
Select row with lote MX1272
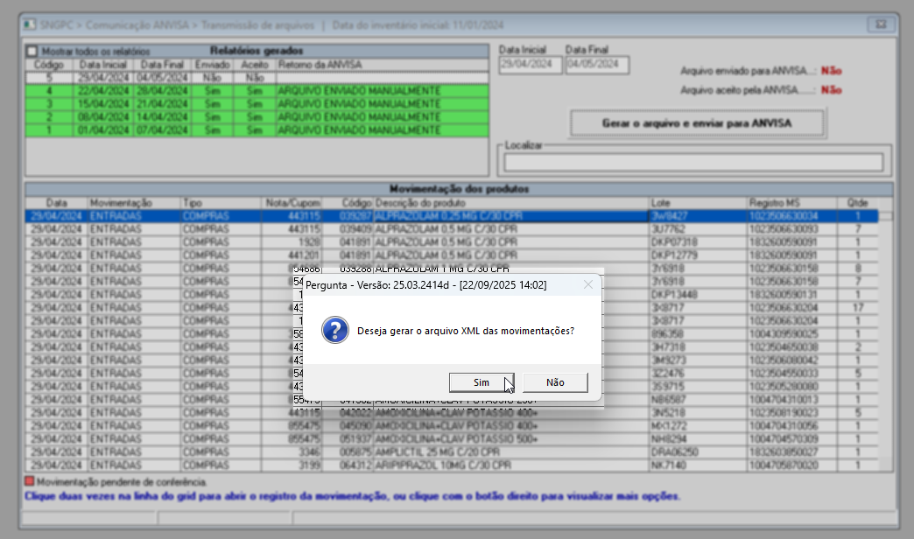pyautogui.click(x=452, y=426)
